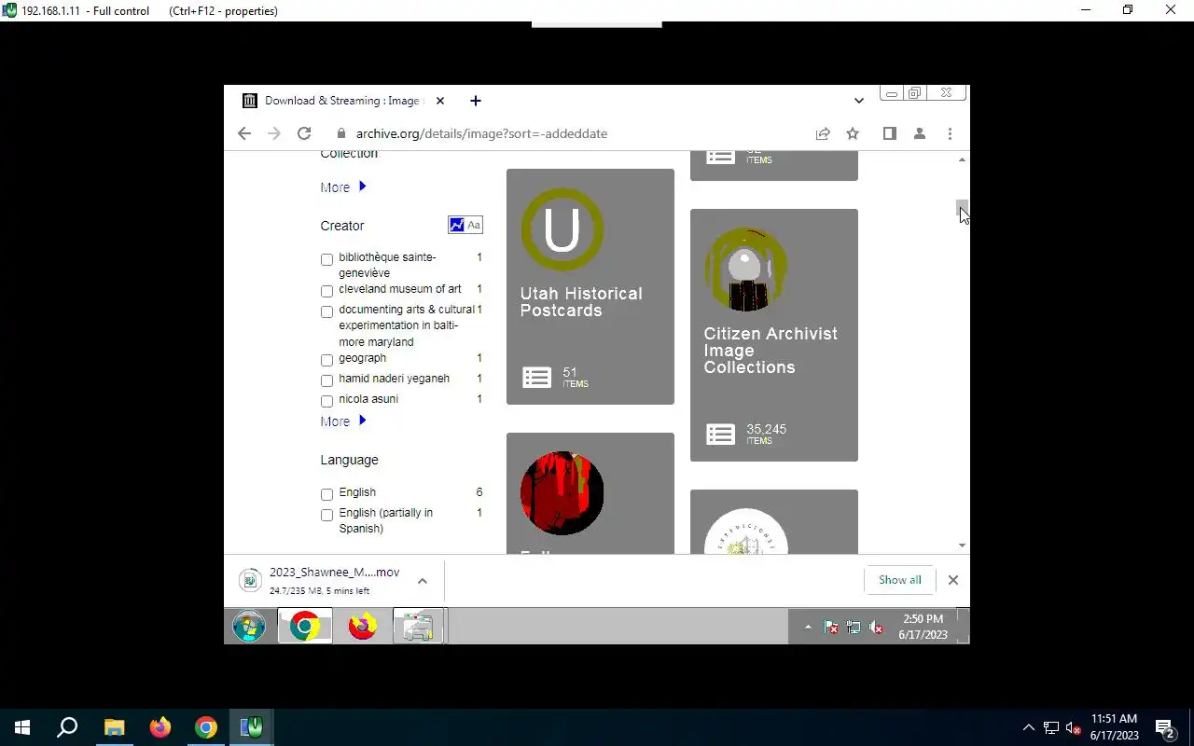
Task: Open File Explorer on the host taskbar
Action: 114,727
